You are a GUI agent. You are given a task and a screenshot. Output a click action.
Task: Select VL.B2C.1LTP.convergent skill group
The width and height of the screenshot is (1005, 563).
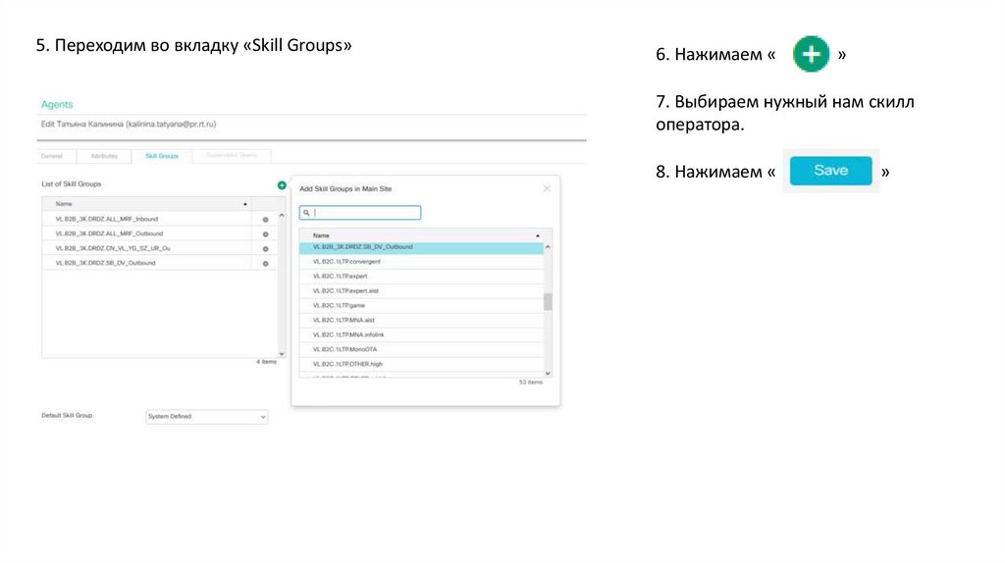pos(422,261)
